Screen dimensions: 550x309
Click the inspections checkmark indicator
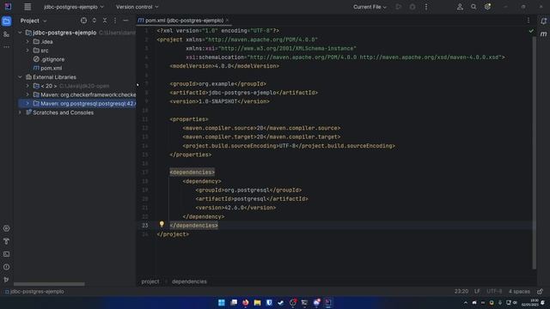[531, 31]
